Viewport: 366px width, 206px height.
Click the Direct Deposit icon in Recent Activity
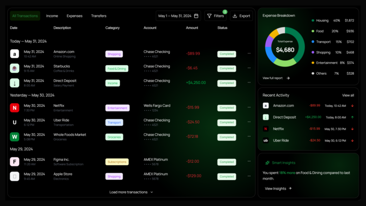(266, 117)
